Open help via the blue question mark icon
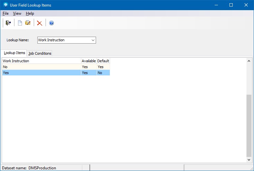Screen dimensions: 254x171 51,23
